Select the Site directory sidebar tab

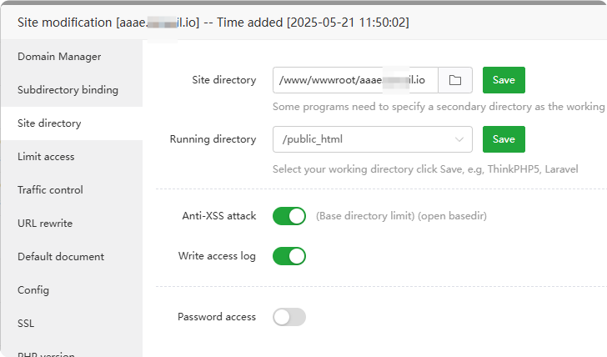pyautogui.click(x=49, y=123)
